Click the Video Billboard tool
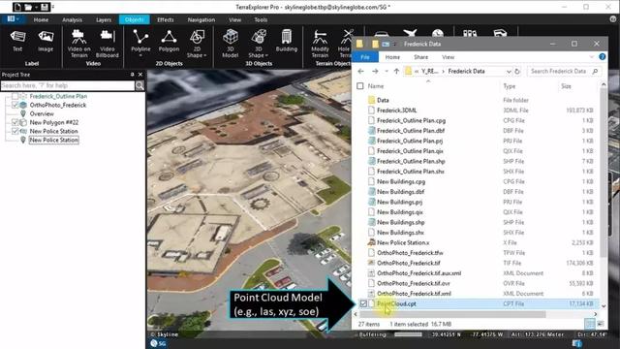Screen dimensions: 620x349 (107, 44)
